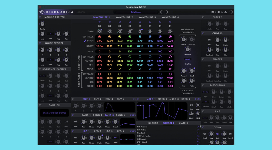Open the Noise Exciter LP filter dropdown
Image resolution: width=272 pixels, height=150 pixels.
tap(50, 60)
